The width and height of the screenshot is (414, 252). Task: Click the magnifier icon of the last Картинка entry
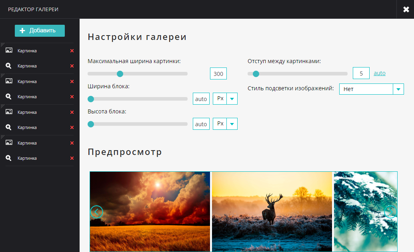pyautogui.click(x=8, y=158)
